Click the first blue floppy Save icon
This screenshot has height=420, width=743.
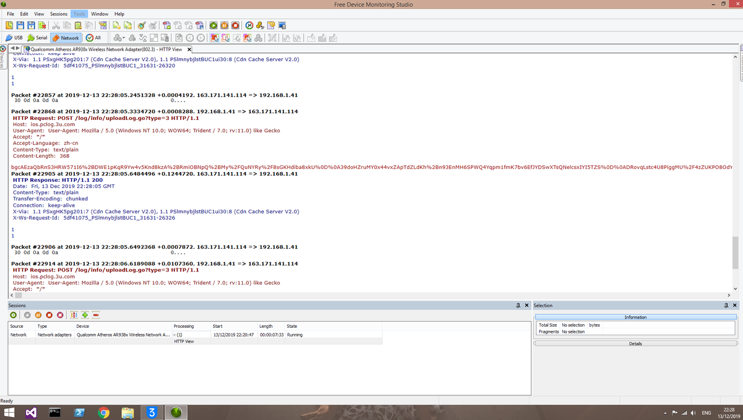coord(20,25)
